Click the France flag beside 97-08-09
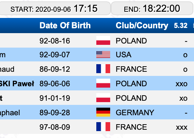 [103, 127]
